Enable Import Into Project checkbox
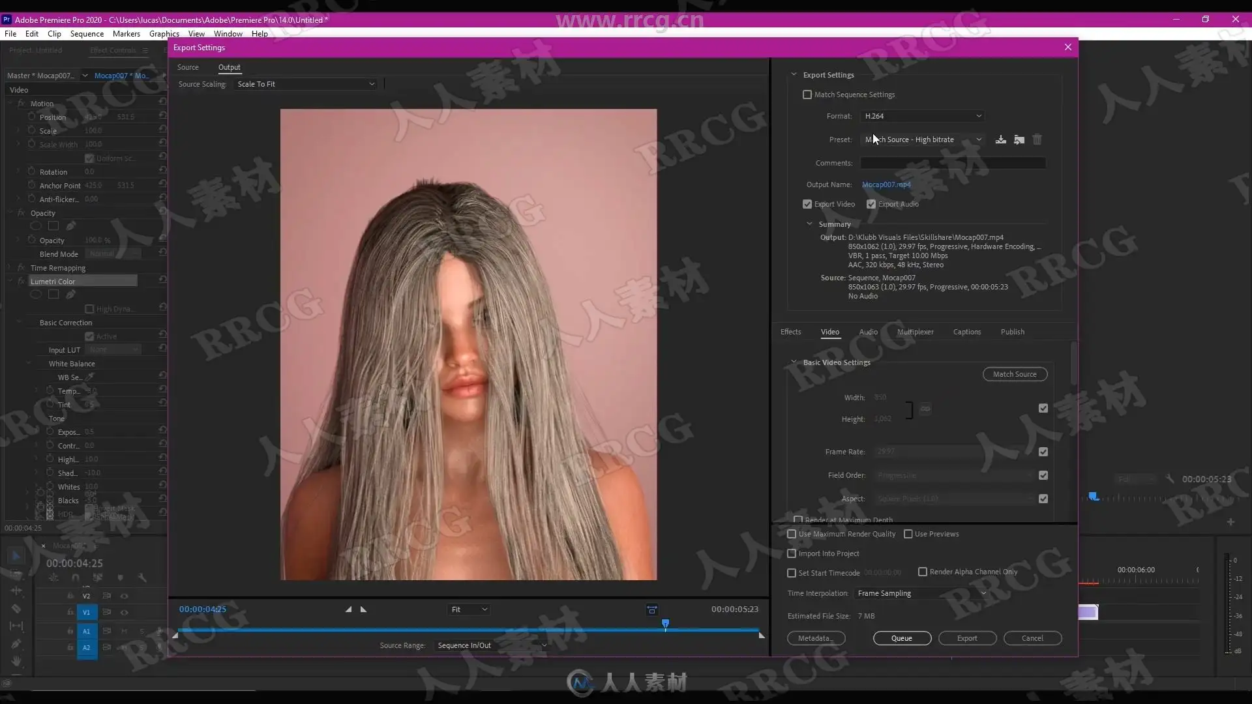This screenshot has width=1252, height=704. (792, 553)
